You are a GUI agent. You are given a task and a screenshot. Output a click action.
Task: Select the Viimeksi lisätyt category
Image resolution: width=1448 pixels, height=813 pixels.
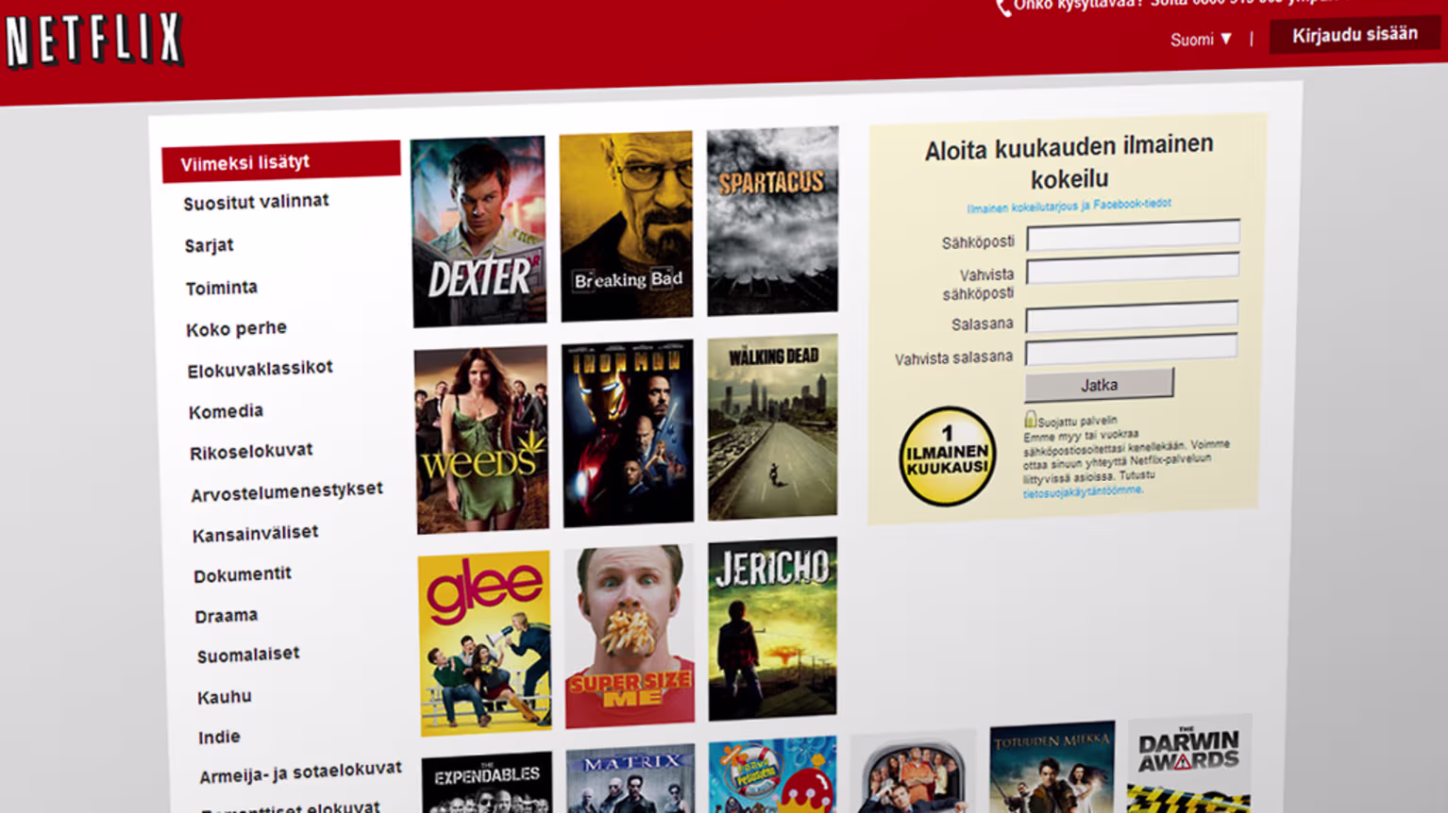[x=245, y=161]
